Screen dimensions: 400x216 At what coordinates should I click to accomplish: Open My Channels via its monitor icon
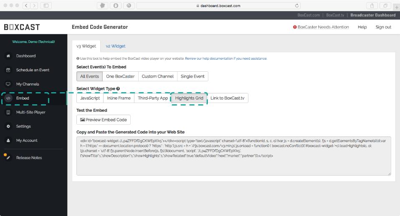pos(8,84)
